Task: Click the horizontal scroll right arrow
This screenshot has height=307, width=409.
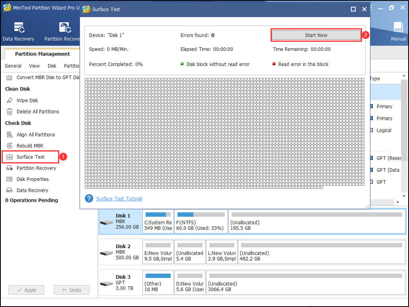Action: [398, 202]
